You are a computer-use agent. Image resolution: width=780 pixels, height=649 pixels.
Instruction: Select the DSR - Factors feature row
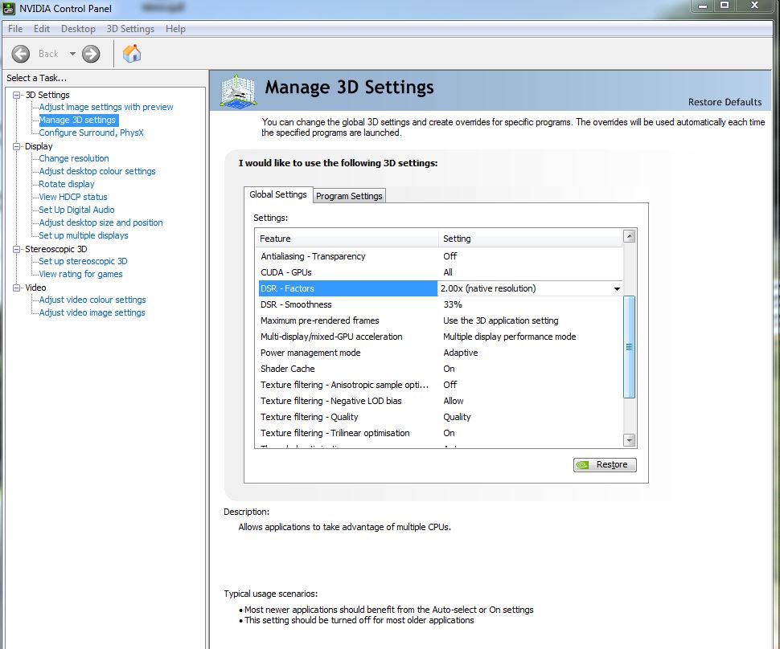347,288
